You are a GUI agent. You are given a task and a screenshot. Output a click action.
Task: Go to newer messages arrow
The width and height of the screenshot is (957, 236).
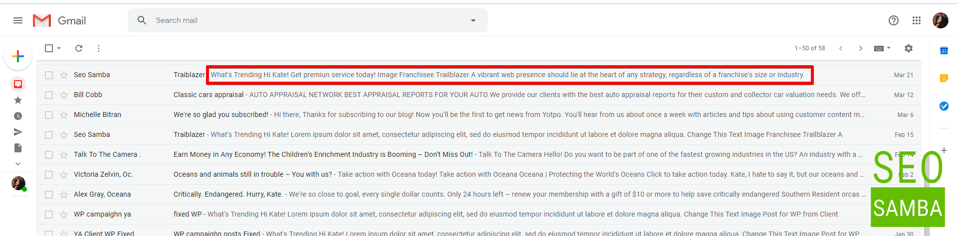point(841,48)
